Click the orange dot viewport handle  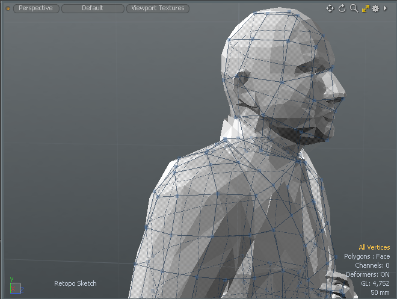click(x=8, y=8)
